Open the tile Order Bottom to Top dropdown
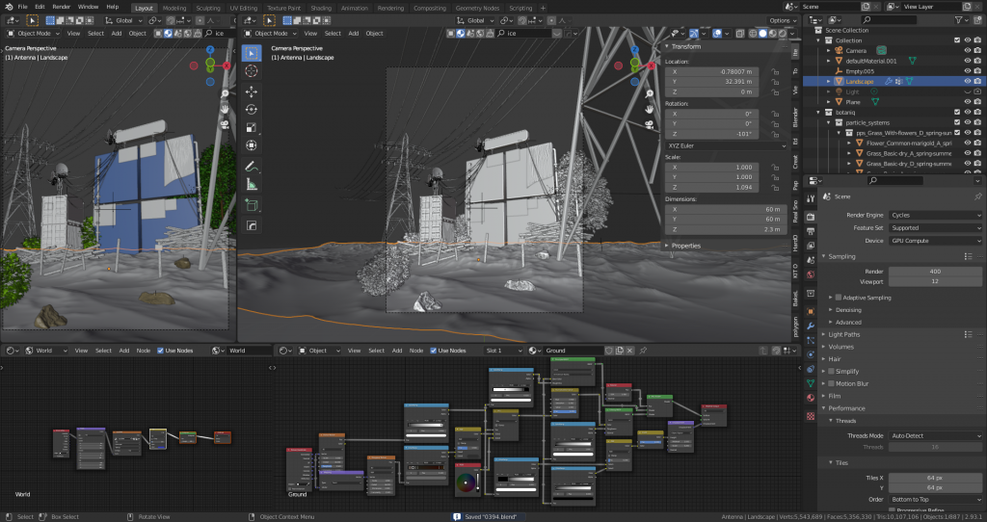 tap(935, 499)
